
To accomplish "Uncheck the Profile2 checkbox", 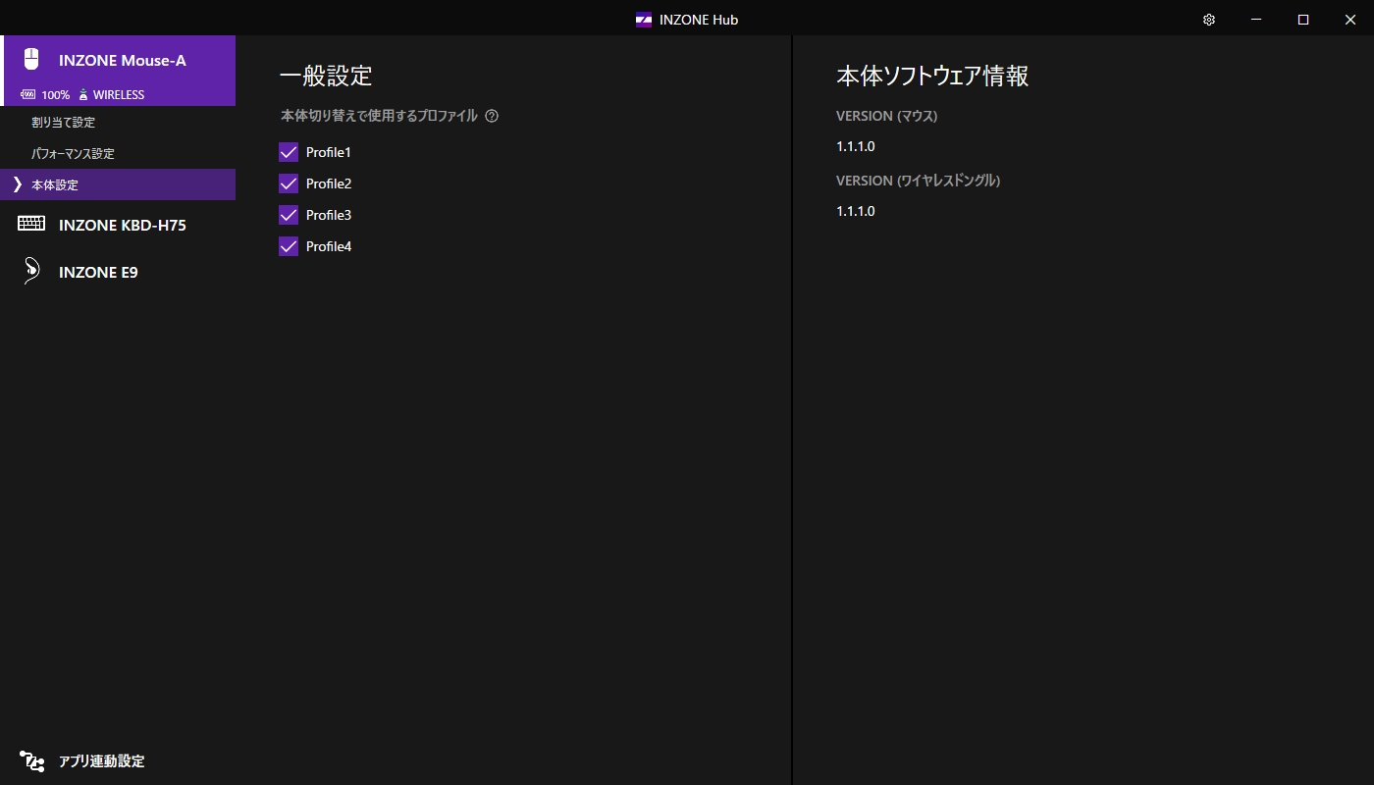I will tap(289, 183).
